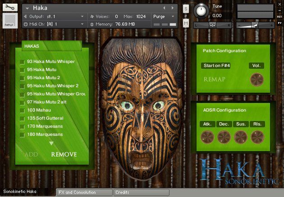Click the Vol. knob in Patch Configuration
This screenshot has height=197, width=284.
pos(257,80)
